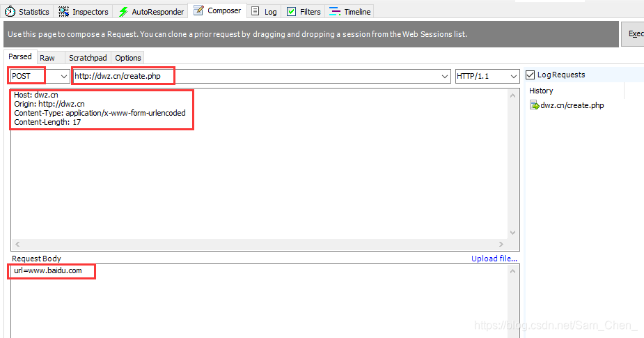The image size is (644, 338).
Task: Click the history session icon beside dwz.cn/create.php
Action: point(534,105)
